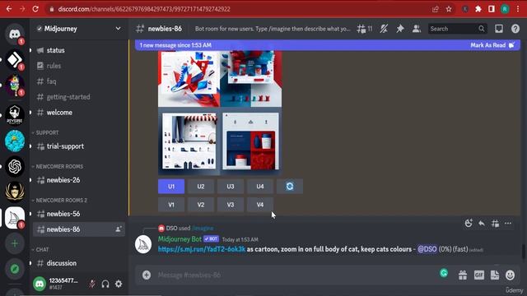The height and width of the screenshot is (296, 527).
Task: Toggle notification settings bell icon
Action: pos(384,29)
